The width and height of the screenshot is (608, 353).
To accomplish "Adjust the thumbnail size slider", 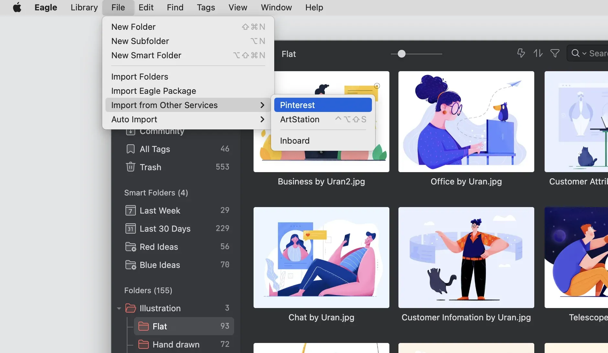I will [401, 54].
